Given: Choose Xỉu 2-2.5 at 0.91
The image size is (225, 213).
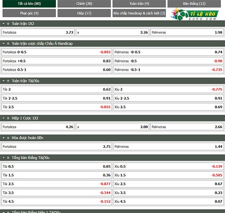Looking at the screenshot, I should coord(168,98).
